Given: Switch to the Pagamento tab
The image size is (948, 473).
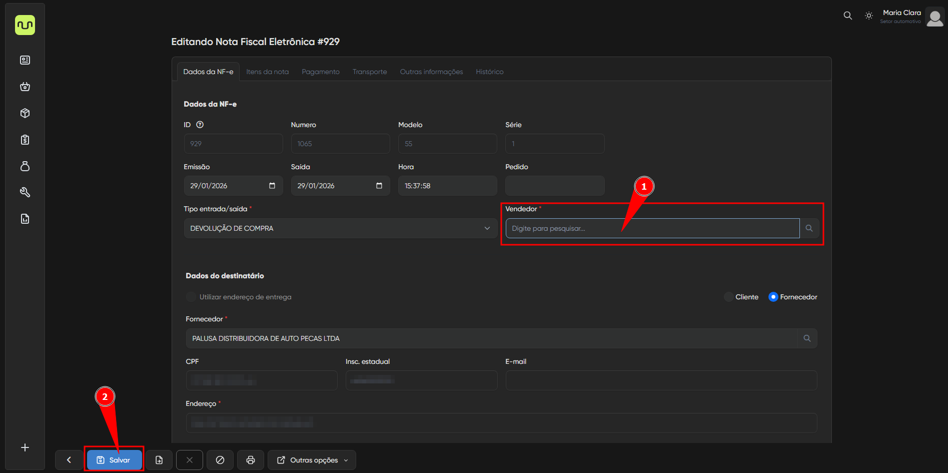Looking at the screenshot, I should point(320,72).
